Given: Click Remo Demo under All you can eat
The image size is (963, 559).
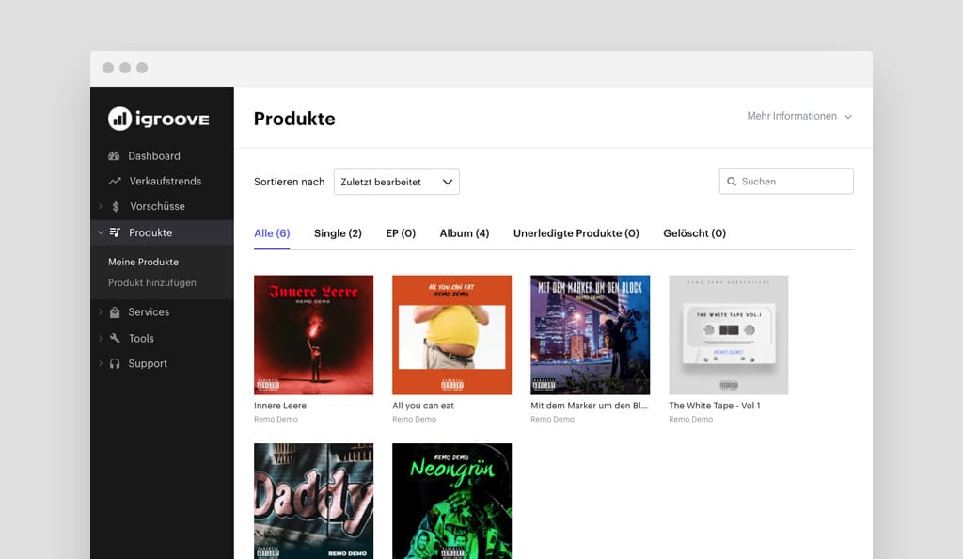Looking at the screenshot, I should click(414, 419).
